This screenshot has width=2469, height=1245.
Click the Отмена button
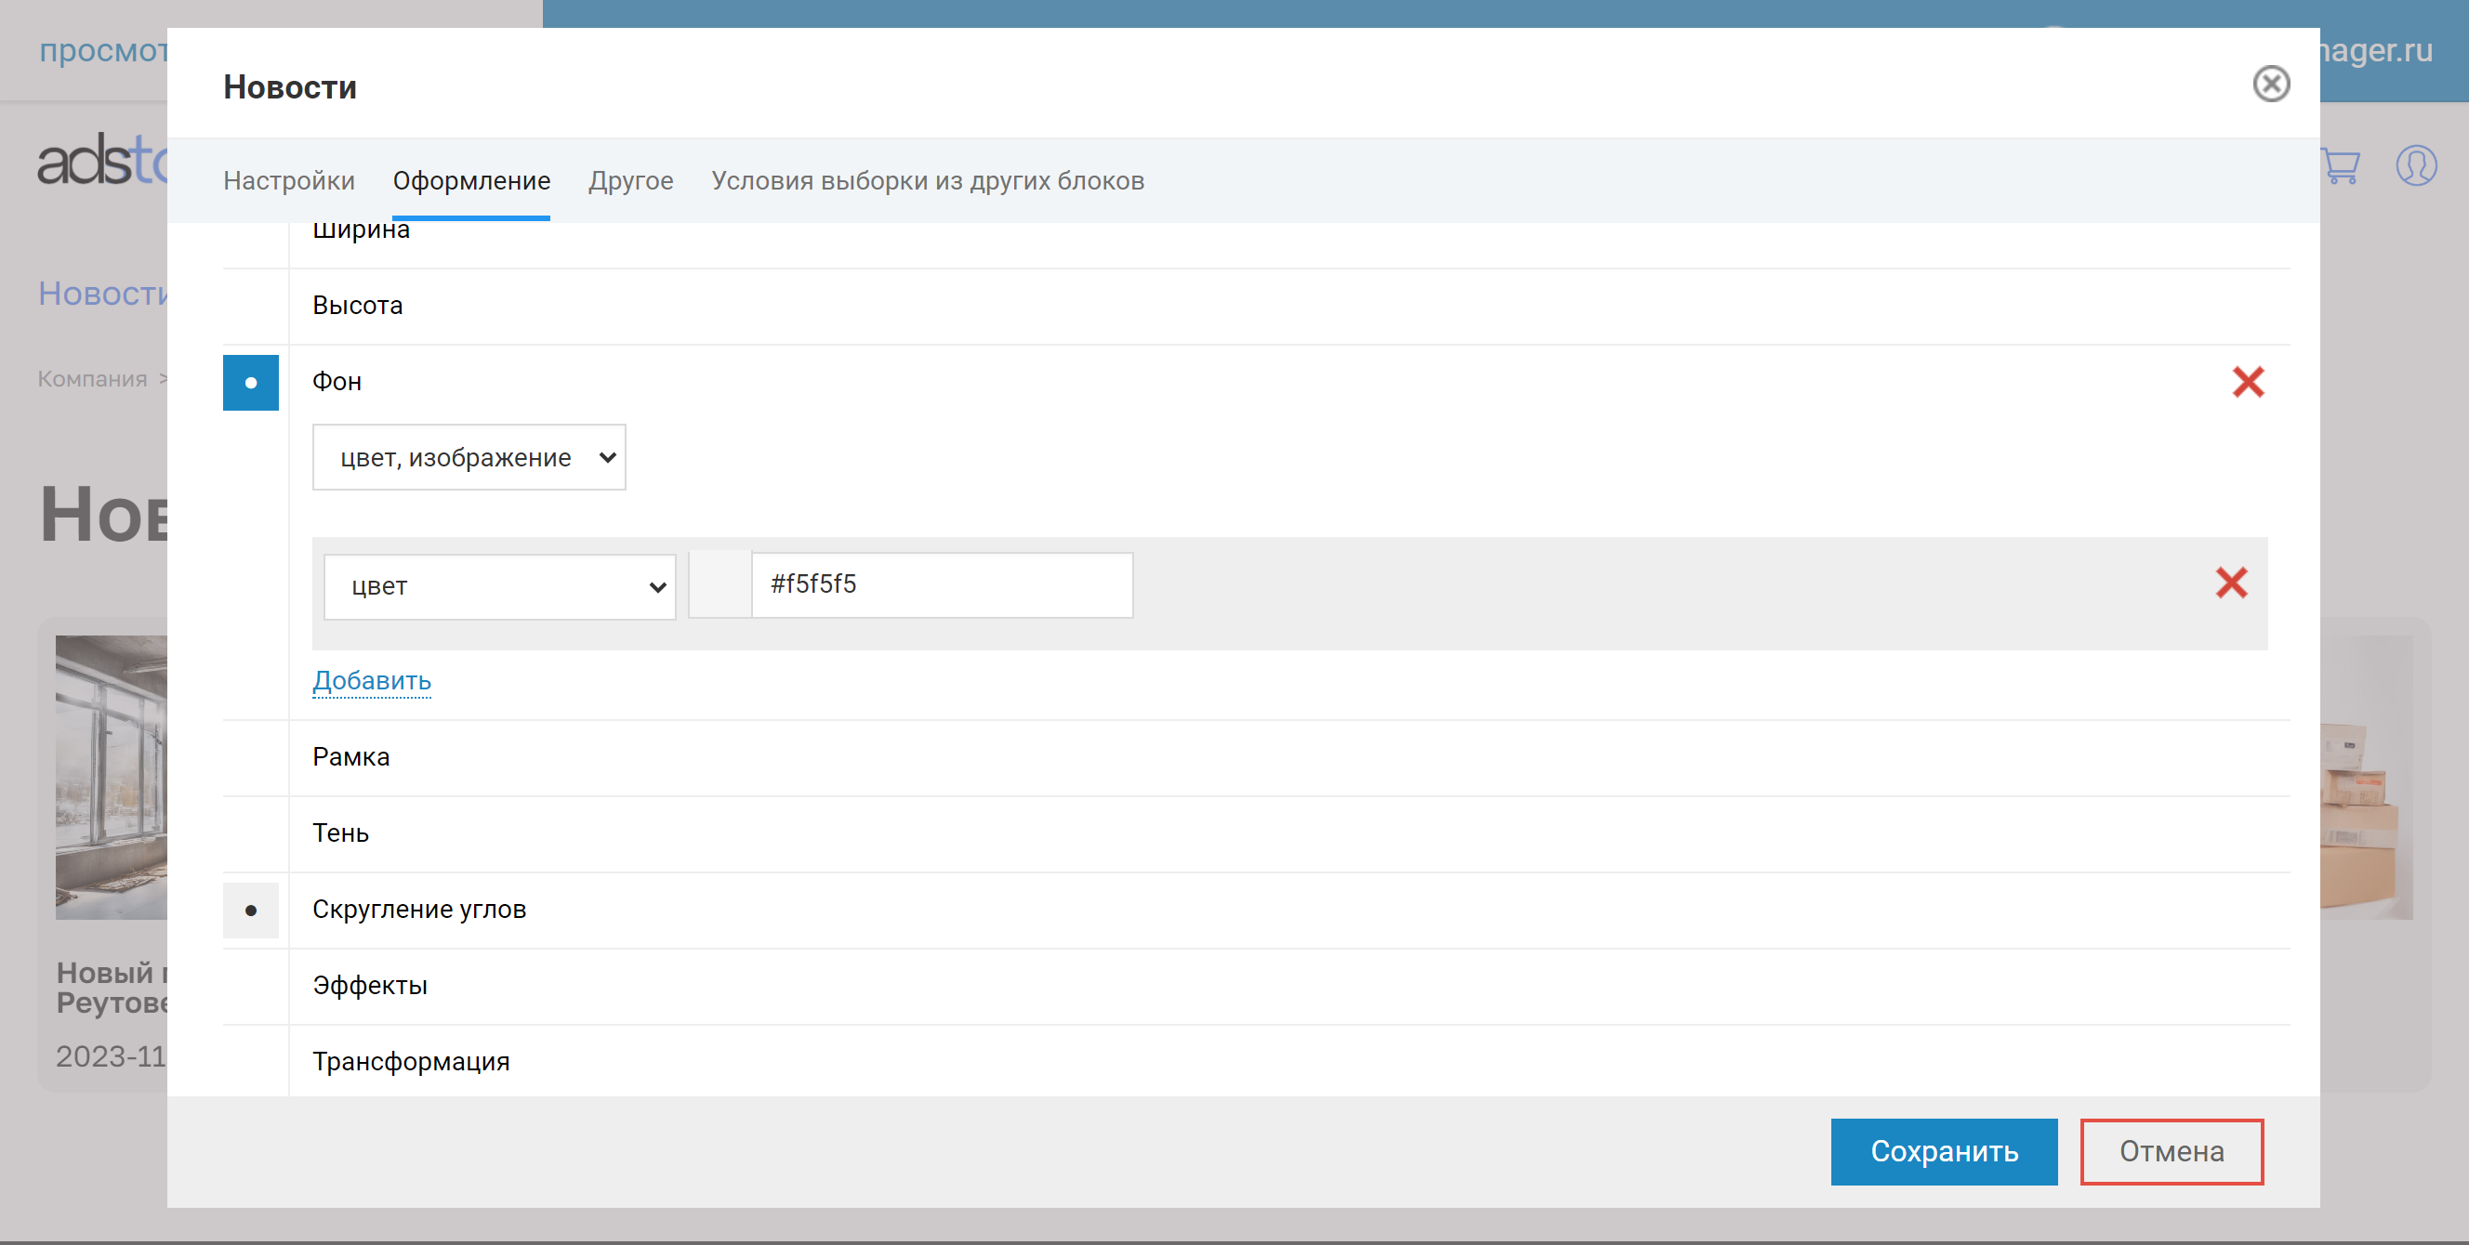point(2171,1151)
